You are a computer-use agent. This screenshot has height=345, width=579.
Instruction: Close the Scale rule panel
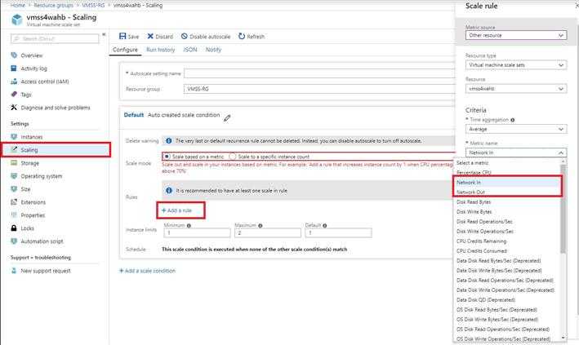576,6
